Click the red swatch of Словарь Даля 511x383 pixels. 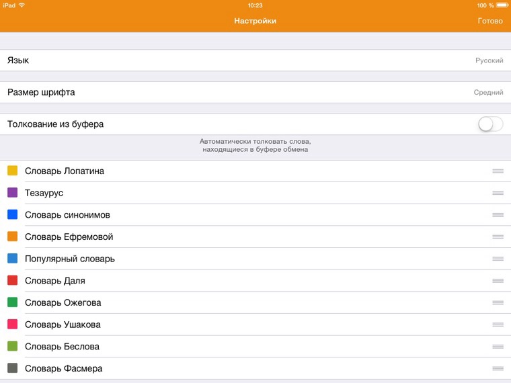(x=12, y=280)
